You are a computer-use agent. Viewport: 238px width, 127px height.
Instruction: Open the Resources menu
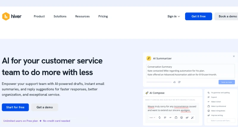pyautogui.click(x=82, y=16)
